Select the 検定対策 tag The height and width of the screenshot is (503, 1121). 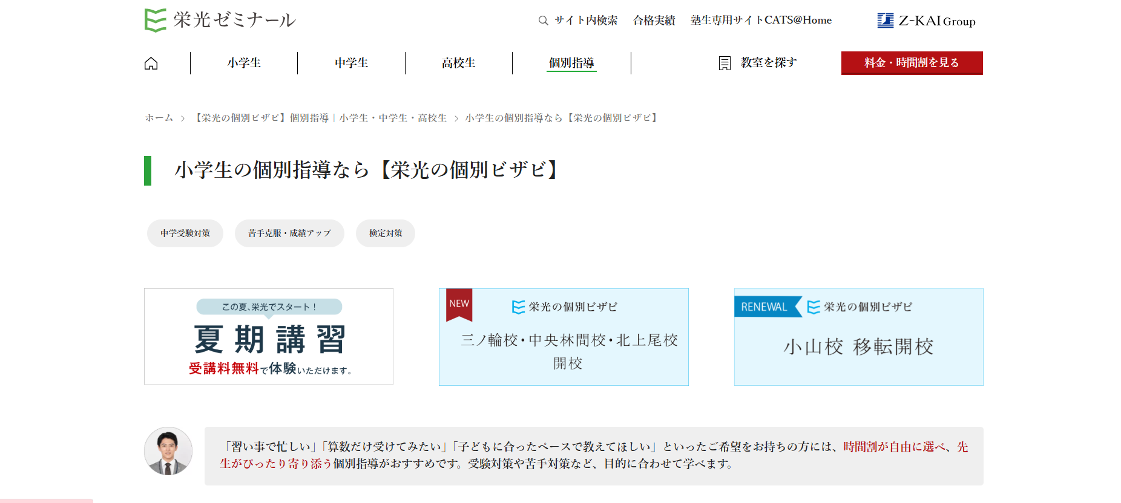click(x=386, y=233)
